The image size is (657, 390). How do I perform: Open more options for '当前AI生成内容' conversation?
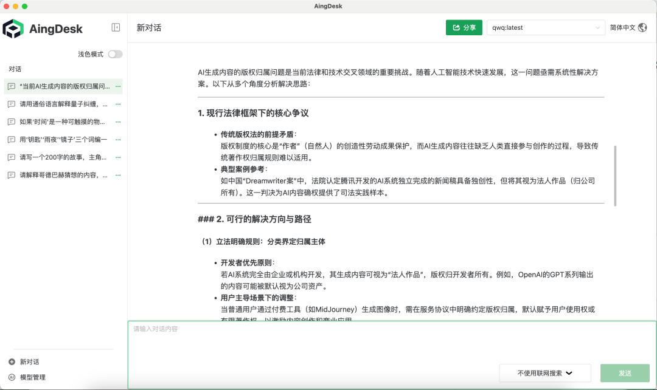pyautogui.click(x=118, y=86)
